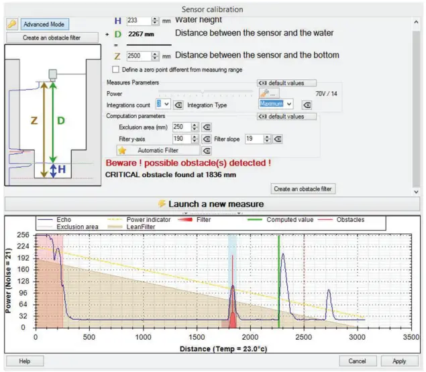Adjust the Power slider
This screenshot has height=372, width=426.
point(201,93)
